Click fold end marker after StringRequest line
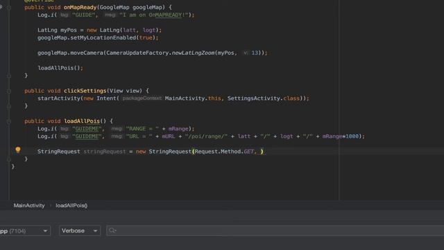The height and width of the screenshot is (250, 444). pos(9,159)
